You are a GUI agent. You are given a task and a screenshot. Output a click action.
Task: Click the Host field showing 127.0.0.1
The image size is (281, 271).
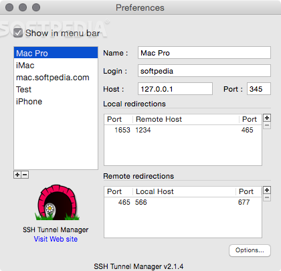175,89
